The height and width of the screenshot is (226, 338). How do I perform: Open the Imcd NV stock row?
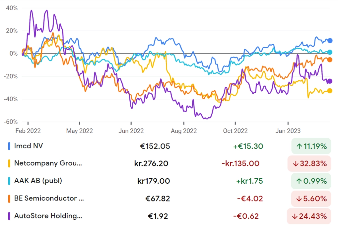(x=169, y=146)
